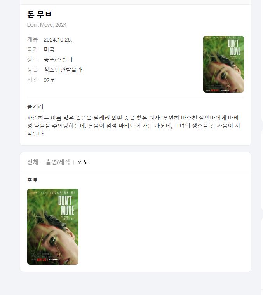263x295 pixels.
Task: Open the 전체 tab
Action: click(33, 162)
